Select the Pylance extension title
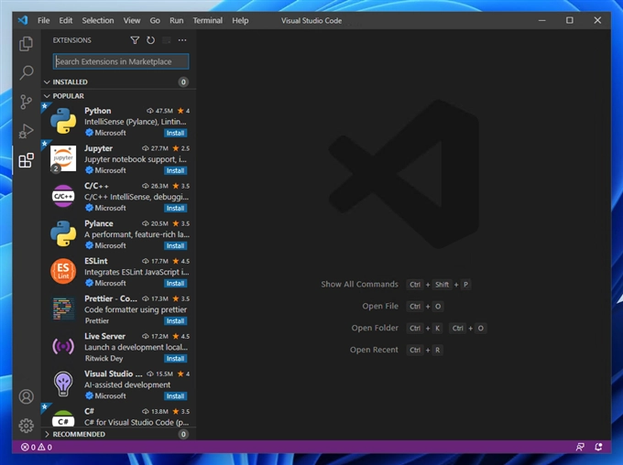 click(x=99, y=223)
